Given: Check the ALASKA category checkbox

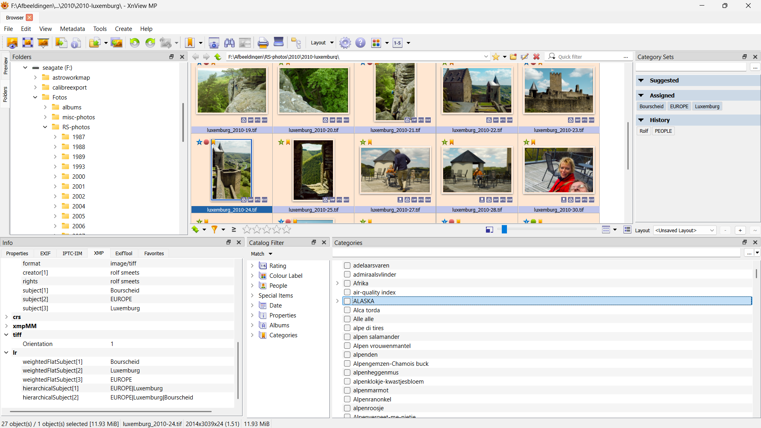Looking at the screenshot, I should 347,301.
